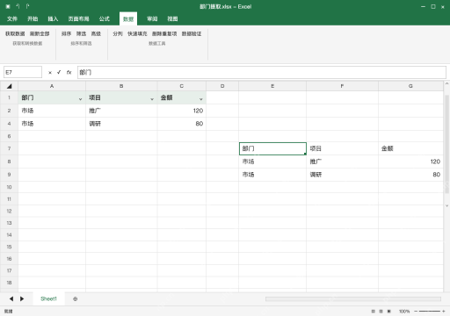The image size is (450, 316).
Task: Select column A header
Action: pyautogui.click(x=52, y=86)
